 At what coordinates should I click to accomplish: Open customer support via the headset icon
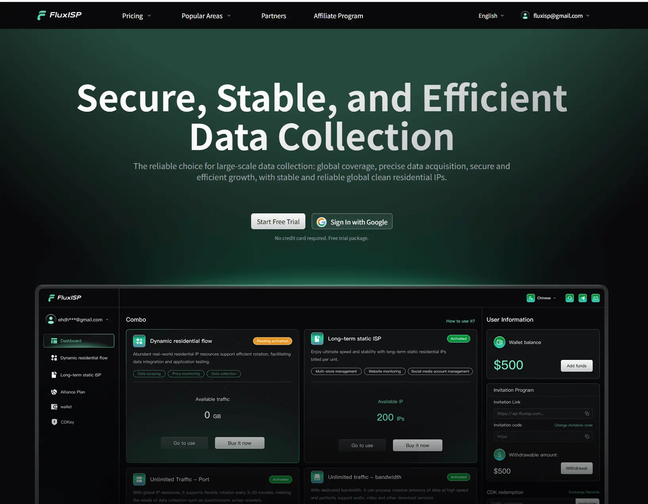click(x=570, y=298)
